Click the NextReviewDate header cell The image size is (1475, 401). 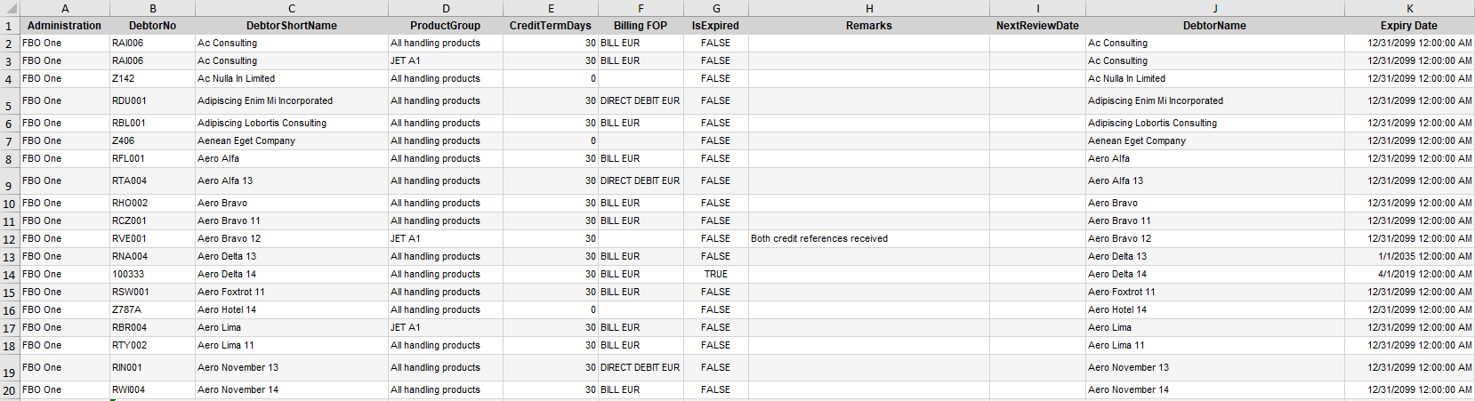pos(1037,26)
